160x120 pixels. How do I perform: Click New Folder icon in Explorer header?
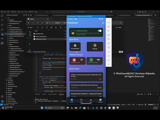[x=26, y=15]
